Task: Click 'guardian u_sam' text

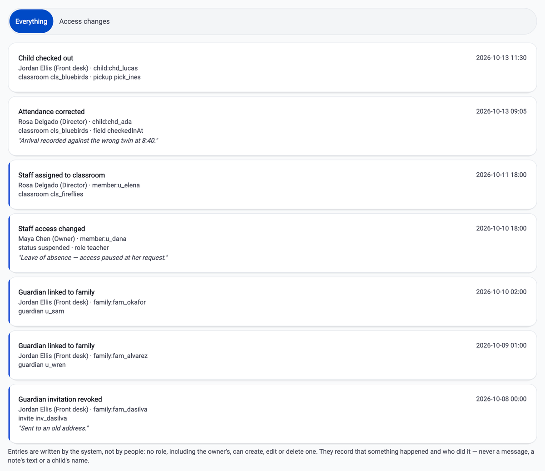Action: (41, 311)
